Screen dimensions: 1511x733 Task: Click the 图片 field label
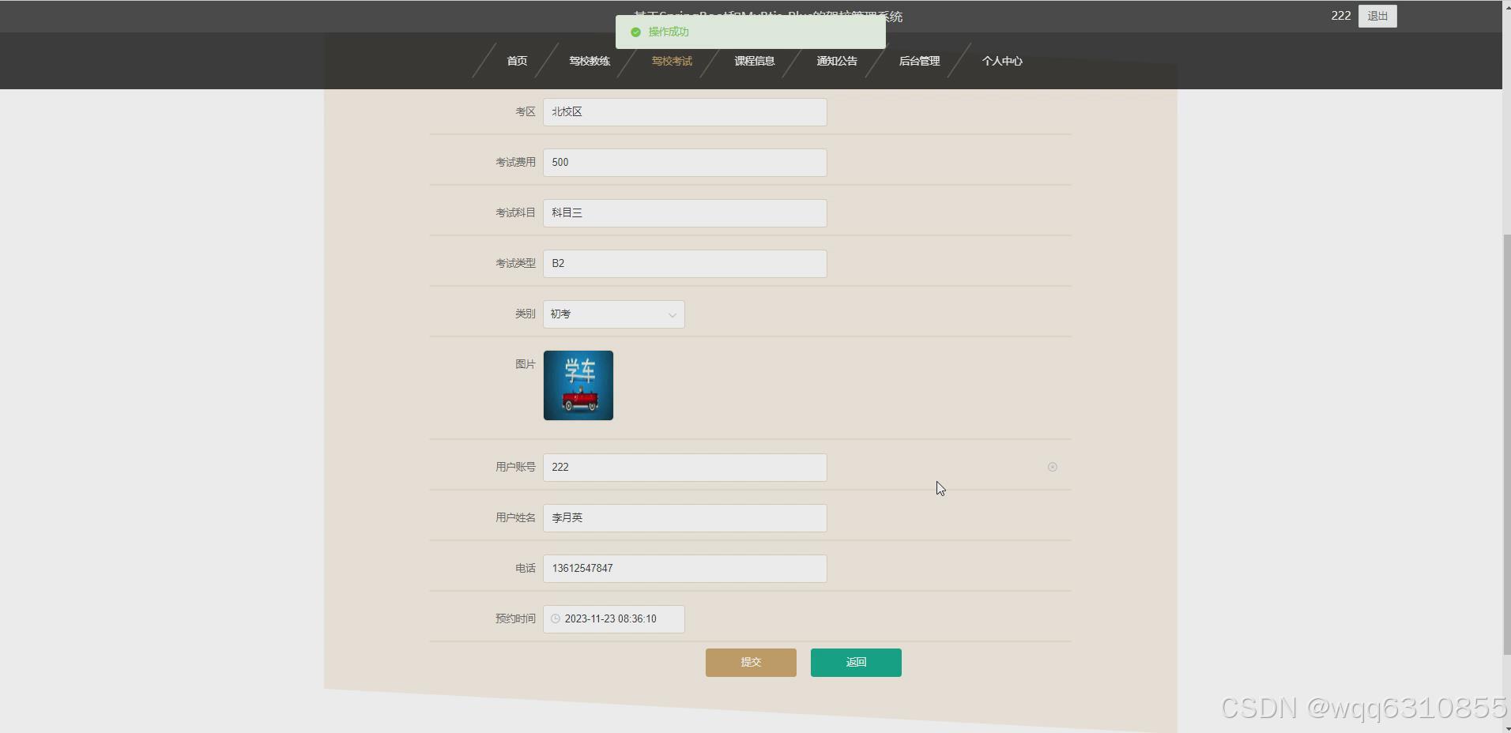pyautogui.click(x=526, y=364)
